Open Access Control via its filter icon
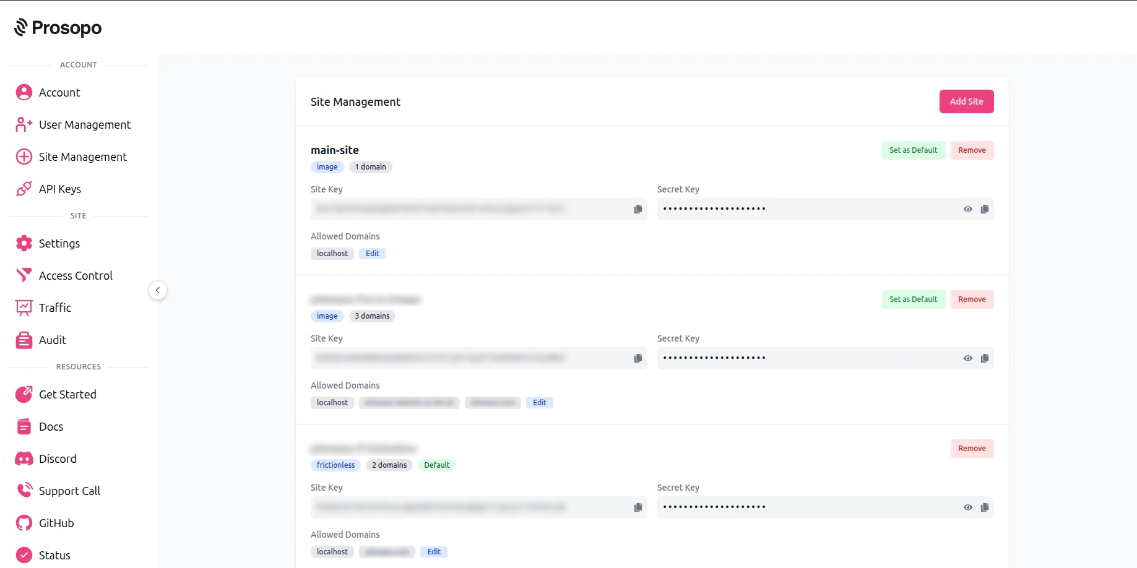Image resolution: width=1137 pixels, height=568 pixels. 24,275
